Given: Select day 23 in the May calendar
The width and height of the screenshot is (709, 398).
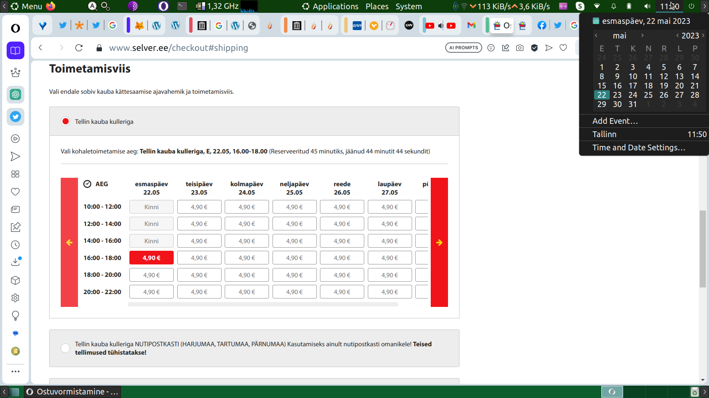Looking at the screenshot, I should tap(617, 95).
